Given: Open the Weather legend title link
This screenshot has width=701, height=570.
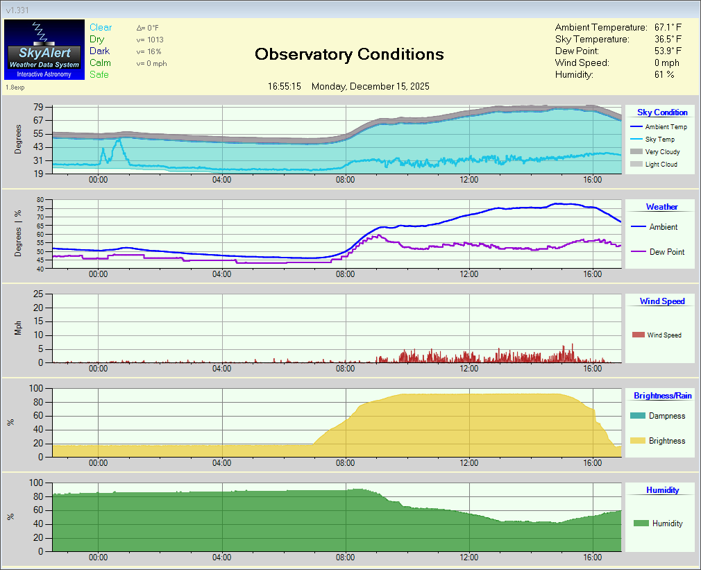Looking at the screenshot, I should [661, 207].
